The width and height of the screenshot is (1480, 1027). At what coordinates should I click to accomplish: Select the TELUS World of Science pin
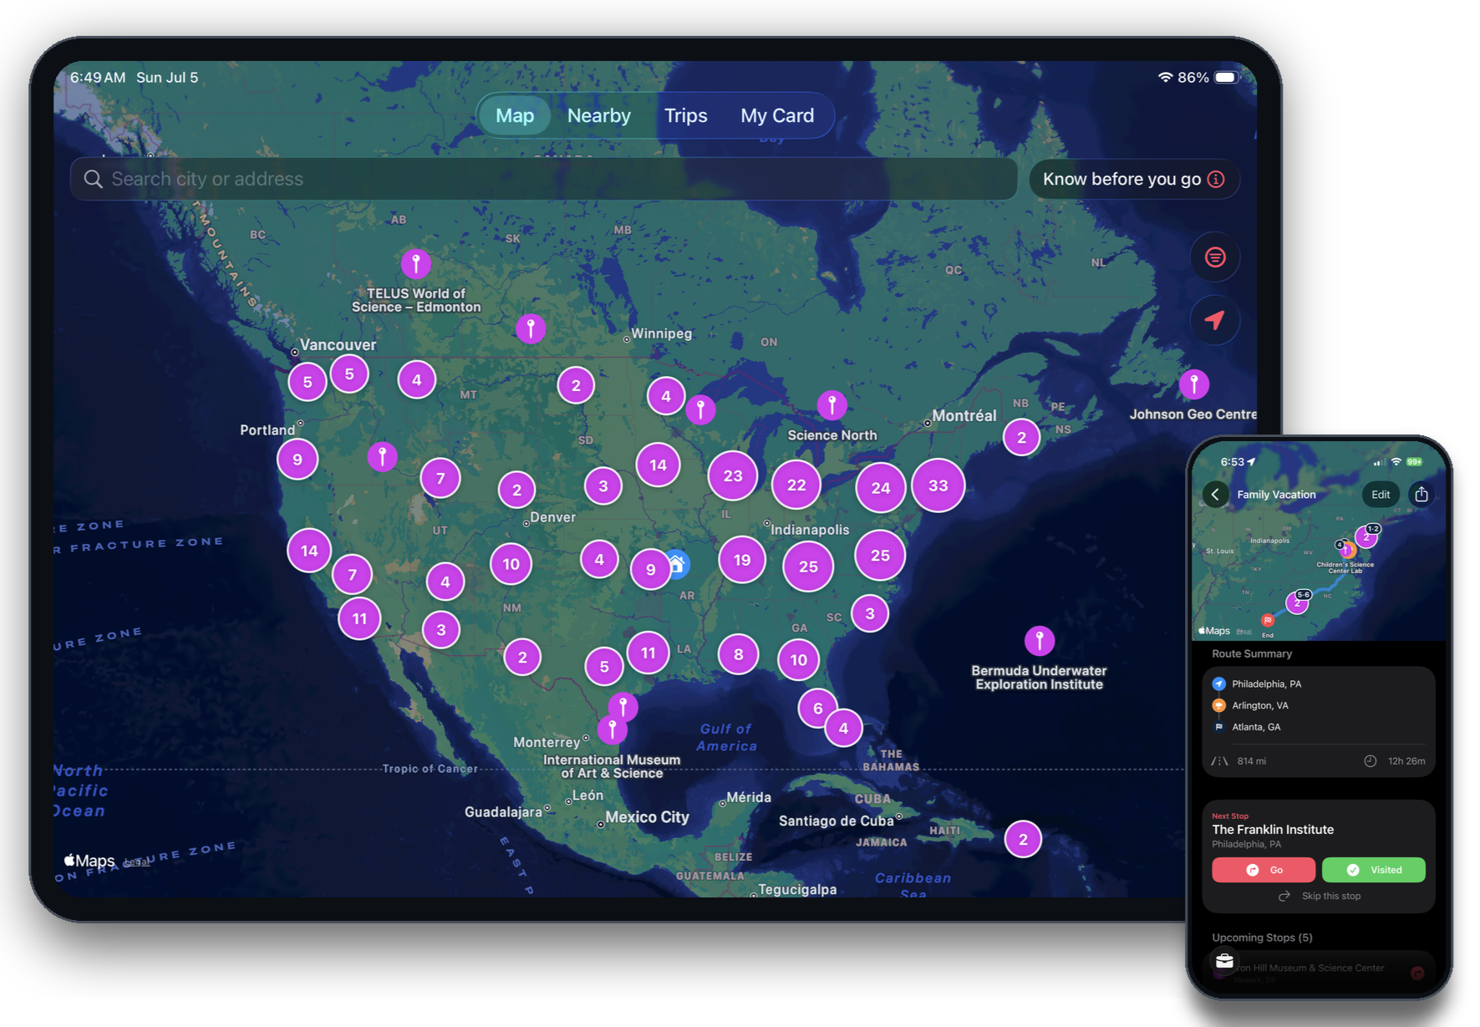tap(415, 263)
